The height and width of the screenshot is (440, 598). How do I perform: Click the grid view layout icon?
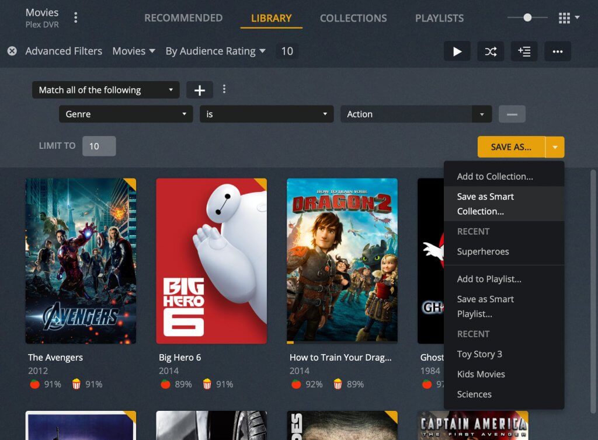[x=564, y=18]
